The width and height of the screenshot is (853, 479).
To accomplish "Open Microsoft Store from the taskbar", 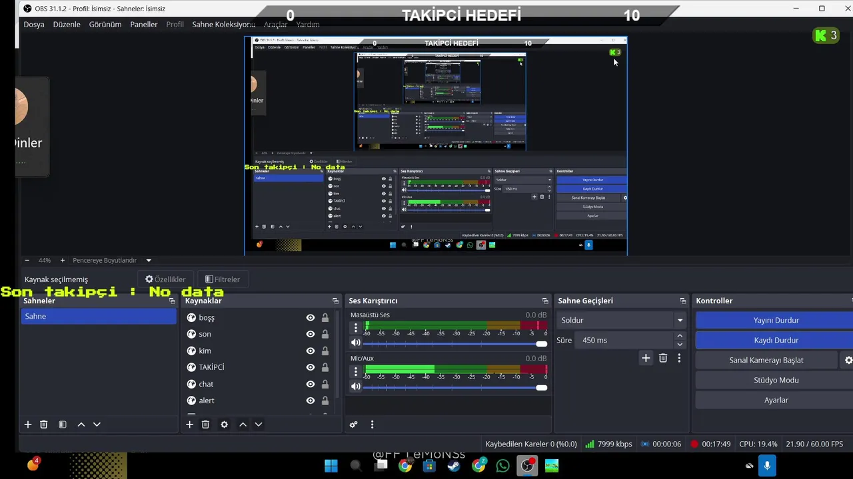I will coord(429,466).
